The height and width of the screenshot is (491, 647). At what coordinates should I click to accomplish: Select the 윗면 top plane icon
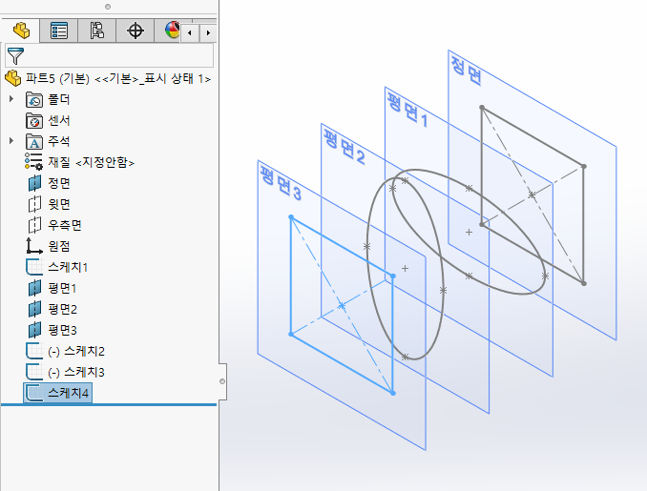34,204
